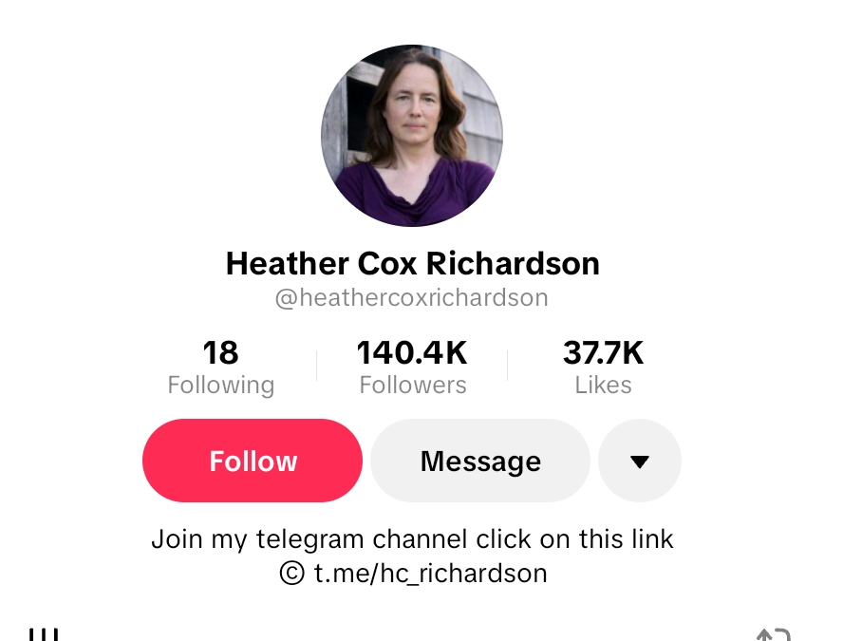843x641 pixels.
Task: Open Message to this account
Action: 480,461
